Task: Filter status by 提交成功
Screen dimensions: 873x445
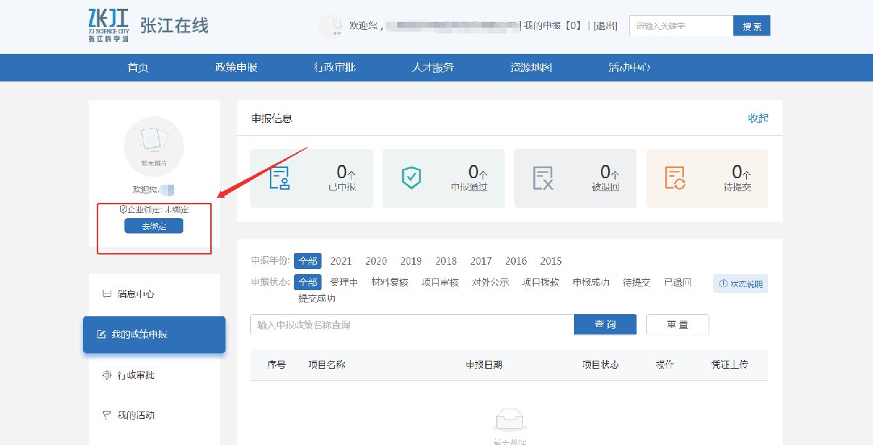Action: point(317,298)
